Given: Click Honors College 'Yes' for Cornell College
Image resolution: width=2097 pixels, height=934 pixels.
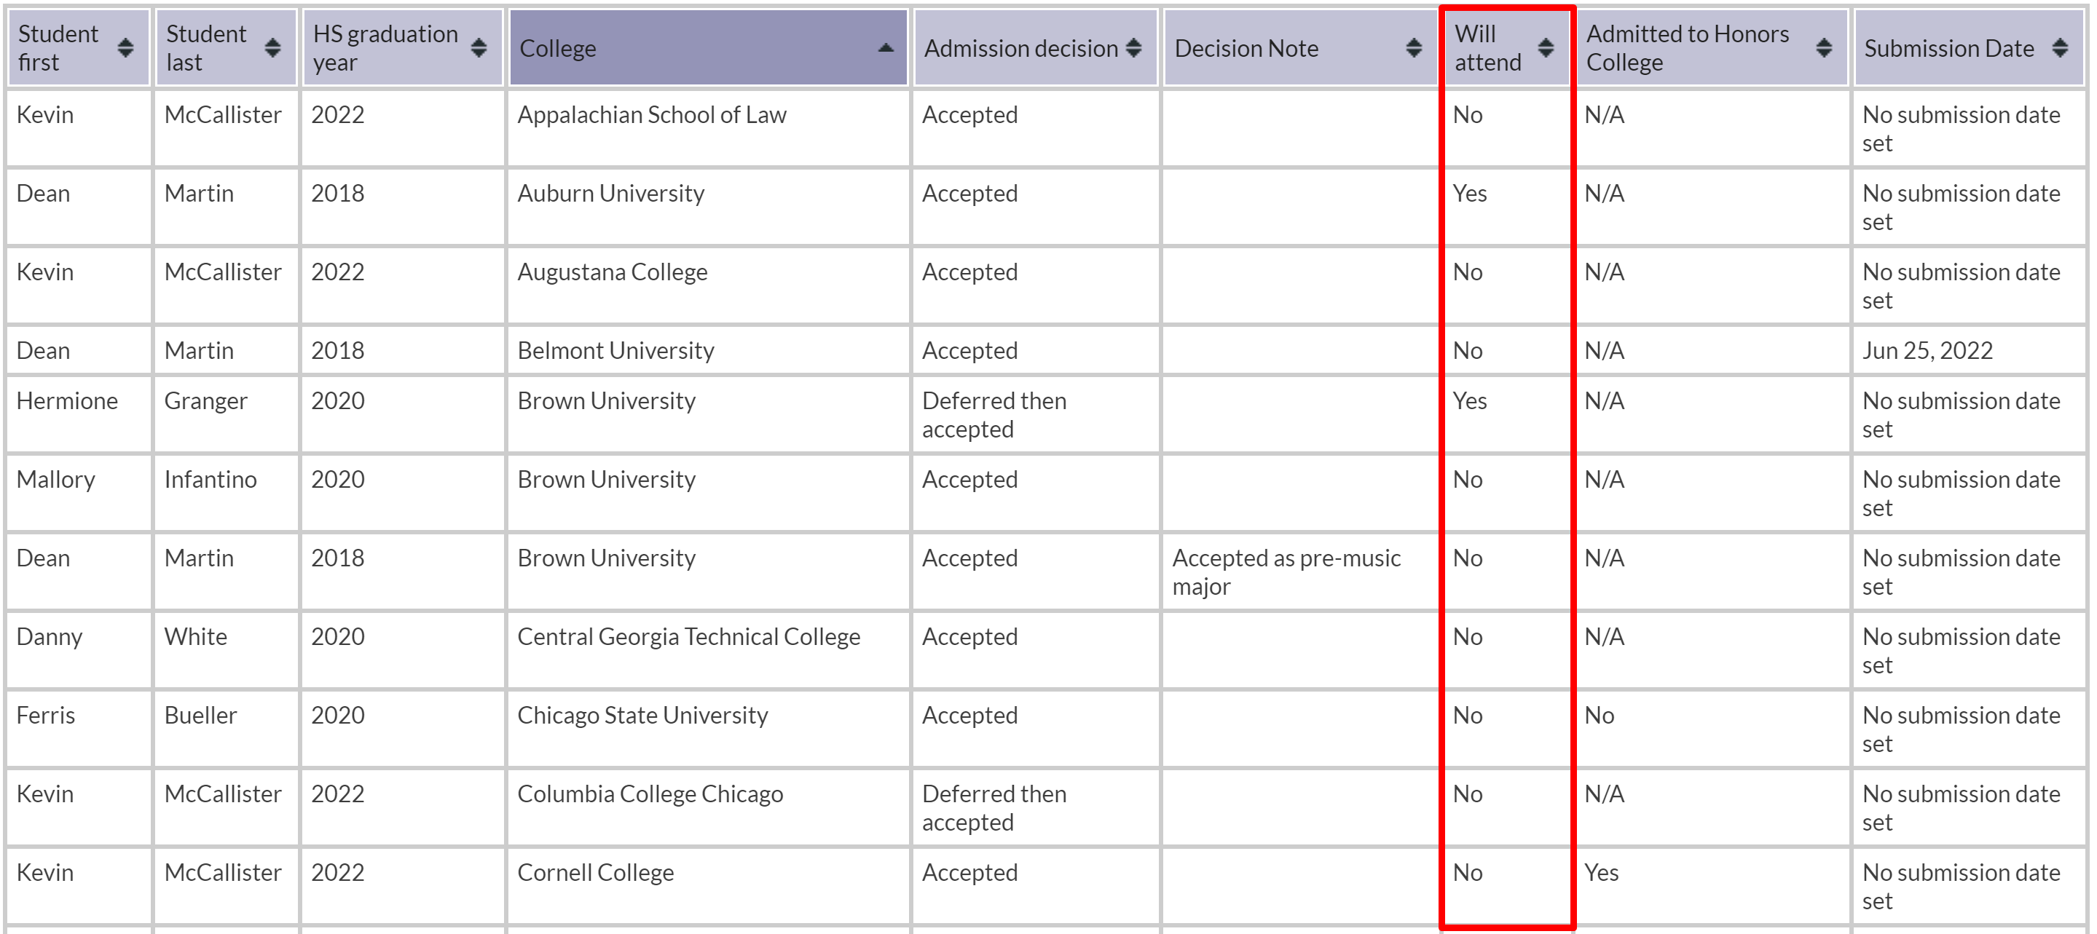Looking at the screenshot, I should [x=1601, y=873].
